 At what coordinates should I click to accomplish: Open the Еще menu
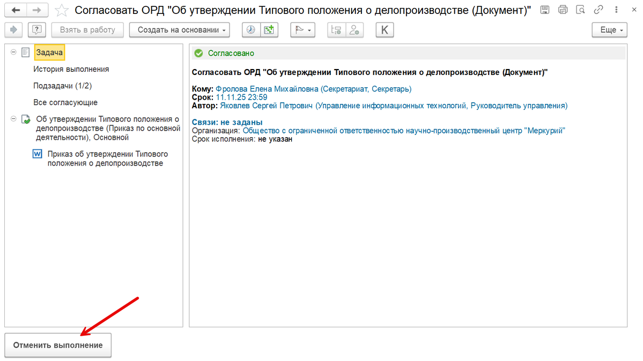pos(609,30)
